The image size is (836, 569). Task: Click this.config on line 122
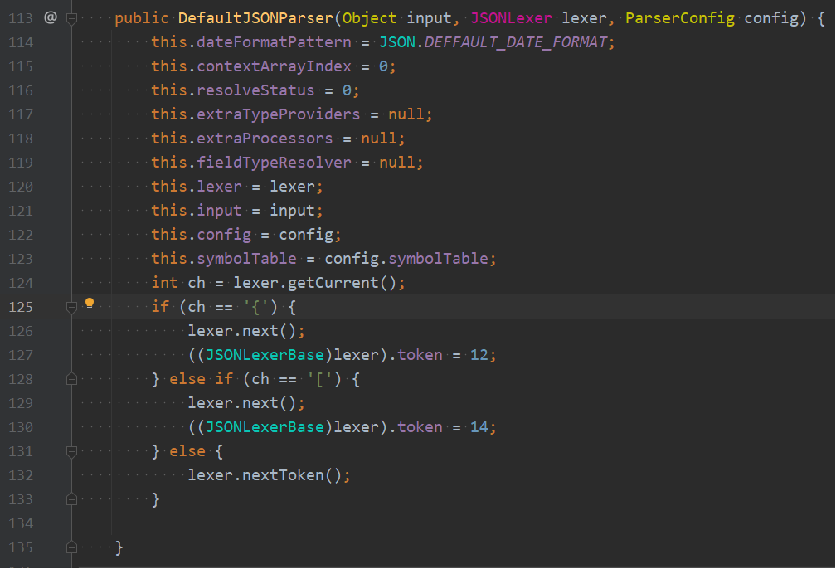[x=201, y=235]
